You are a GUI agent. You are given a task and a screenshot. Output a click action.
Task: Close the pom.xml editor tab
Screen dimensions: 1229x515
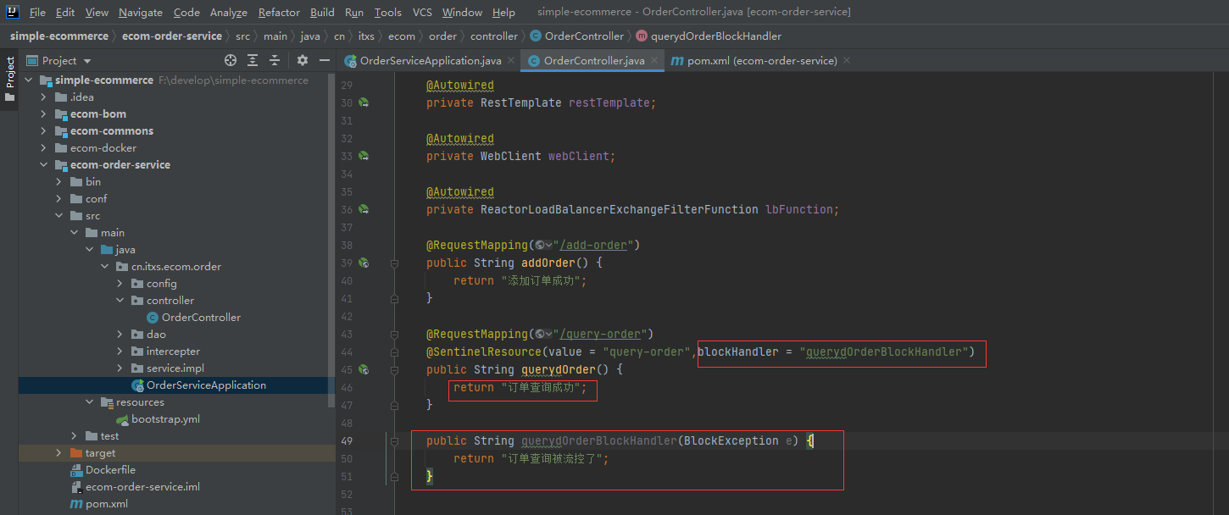point(847,60)
